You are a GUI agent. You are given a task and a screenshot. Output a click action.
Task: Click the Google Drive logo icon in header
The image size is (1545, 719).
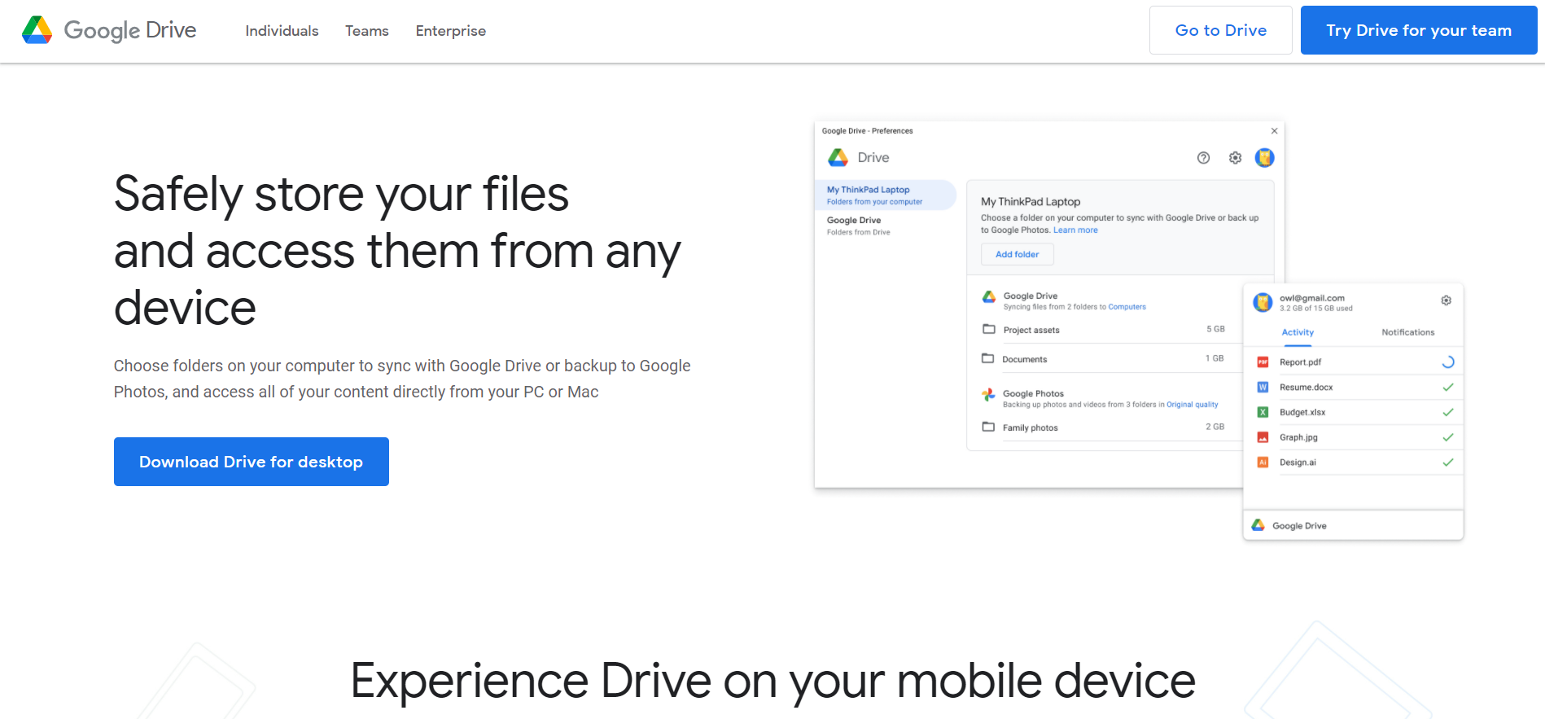pos(37,30)
